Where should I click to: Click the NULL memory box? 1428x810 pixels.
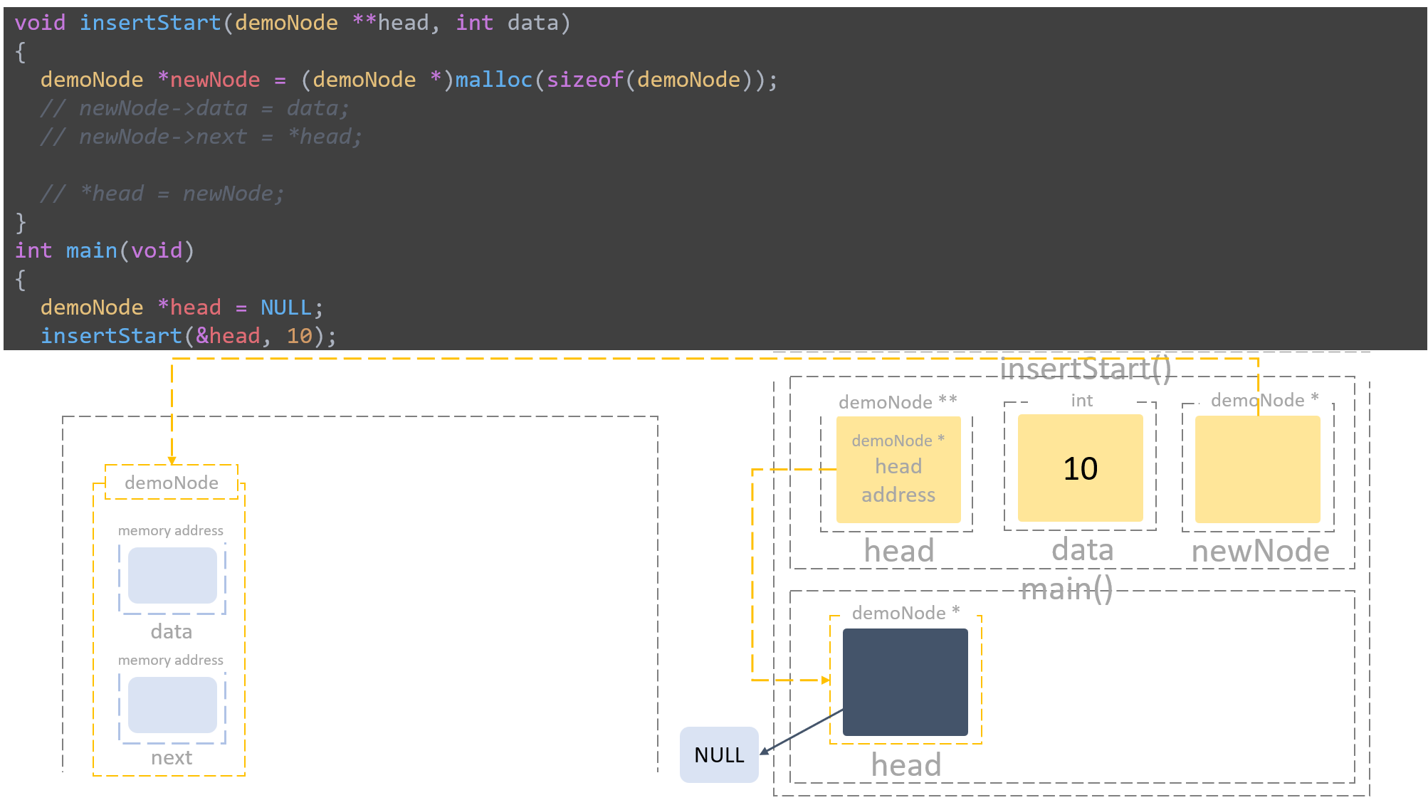point(718,754)
